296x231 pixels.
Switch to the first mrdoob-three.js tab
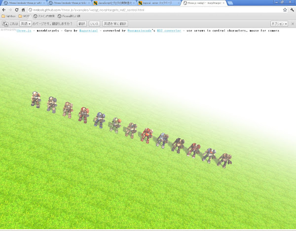(x=24, y=3)
